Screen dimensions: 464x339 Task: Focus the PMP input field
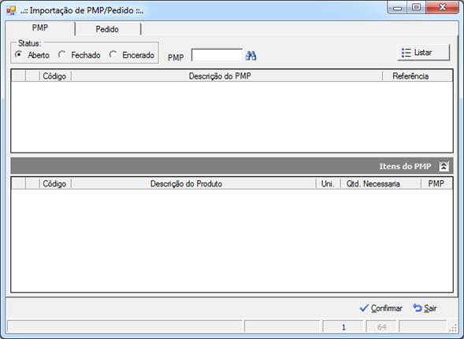pos(217,55)
